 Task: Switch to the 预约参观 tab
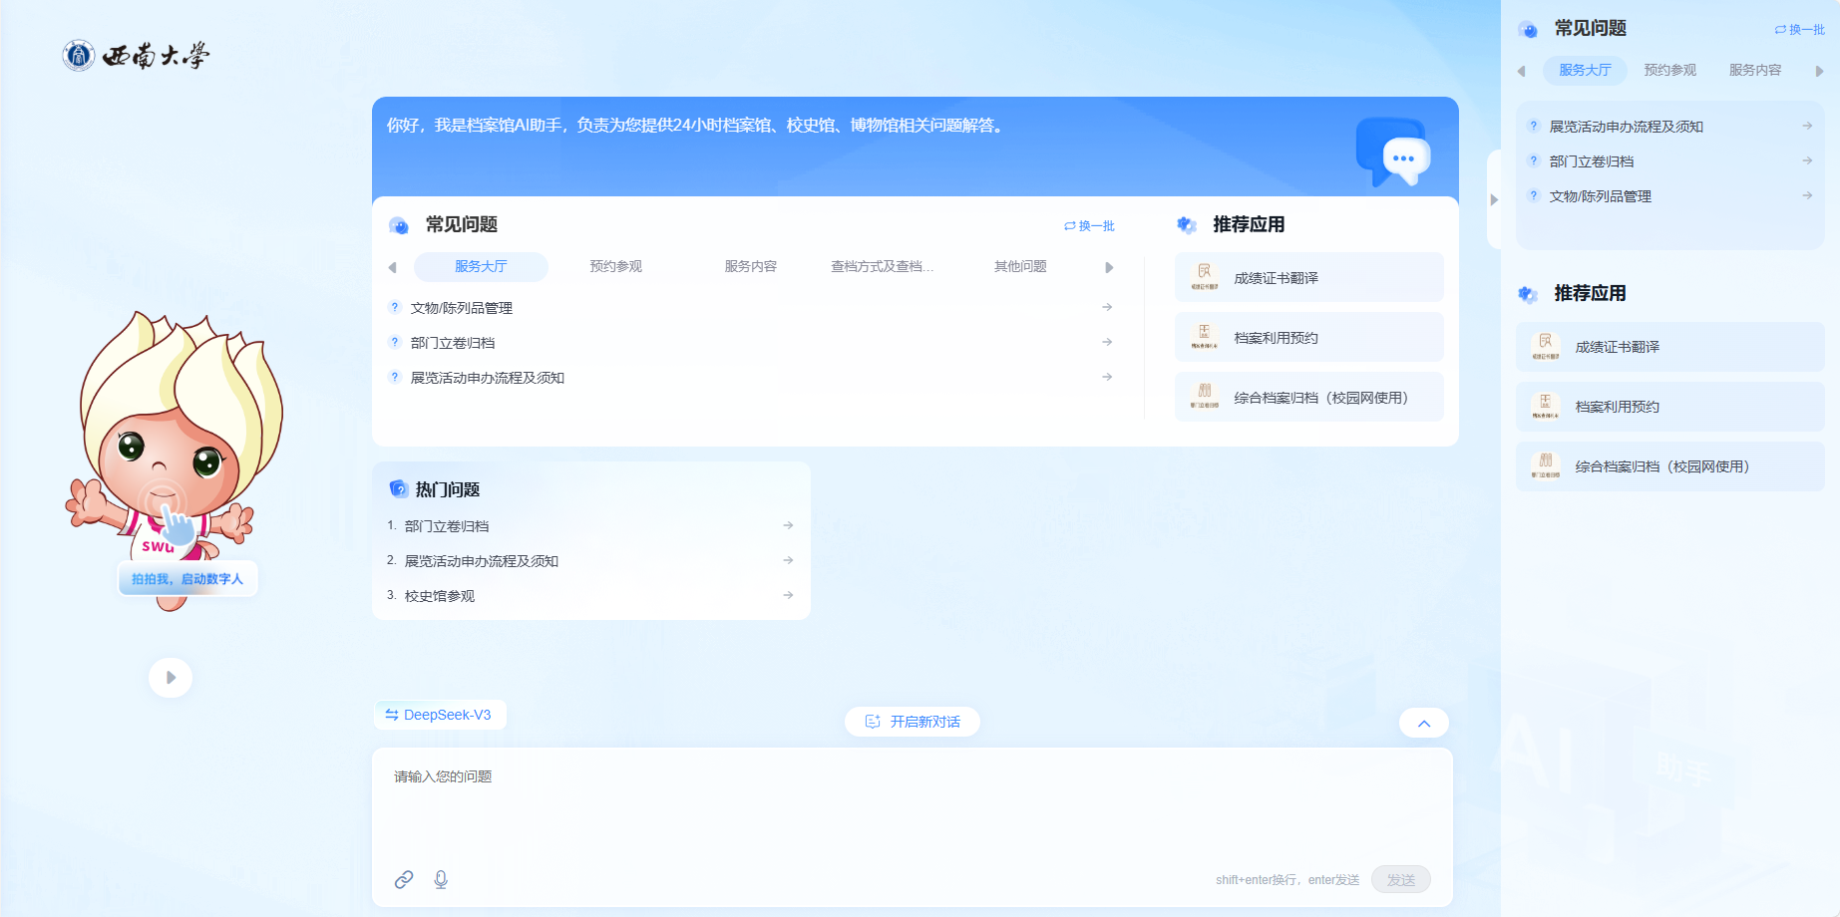click(x=615, y=266)
